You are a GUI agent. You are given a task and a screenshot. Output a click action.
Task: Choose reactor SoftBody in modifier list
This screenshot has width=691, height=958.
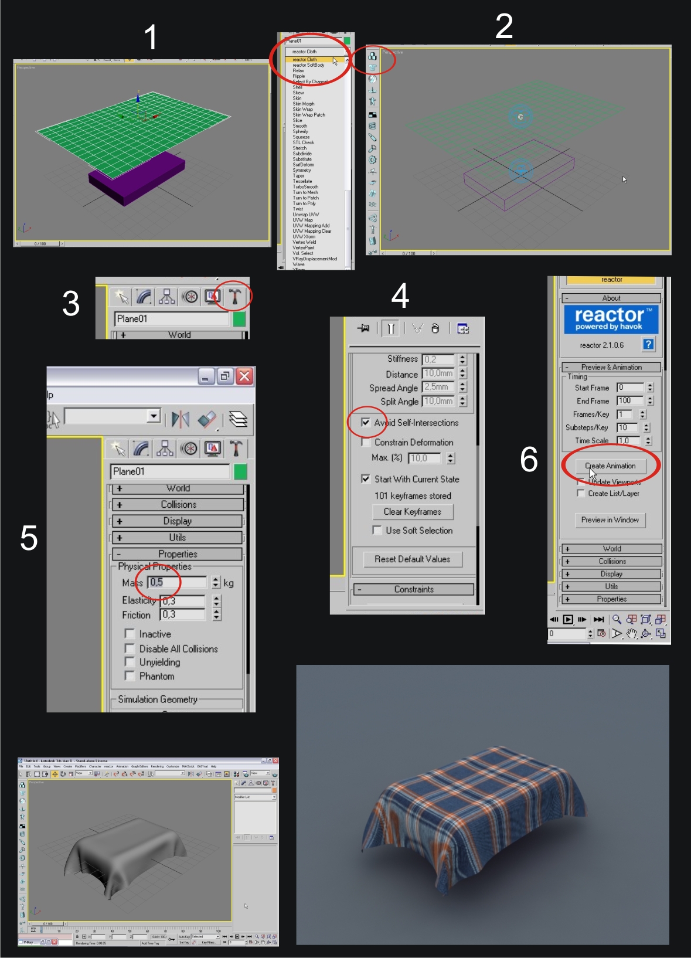308,65
